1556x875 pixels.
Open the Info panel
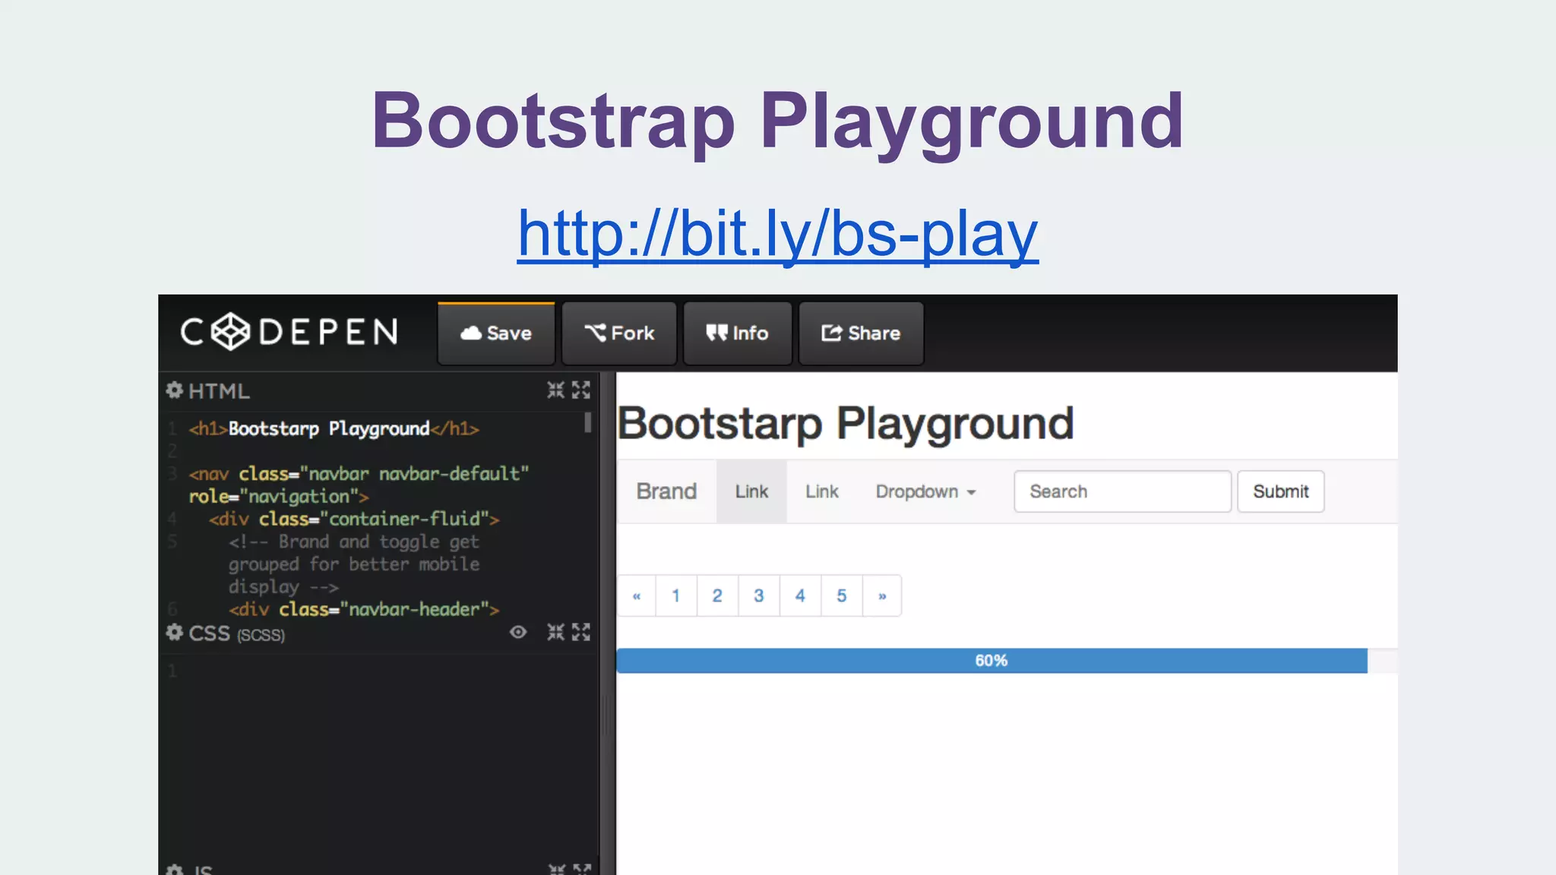click(x=737, y=333)
